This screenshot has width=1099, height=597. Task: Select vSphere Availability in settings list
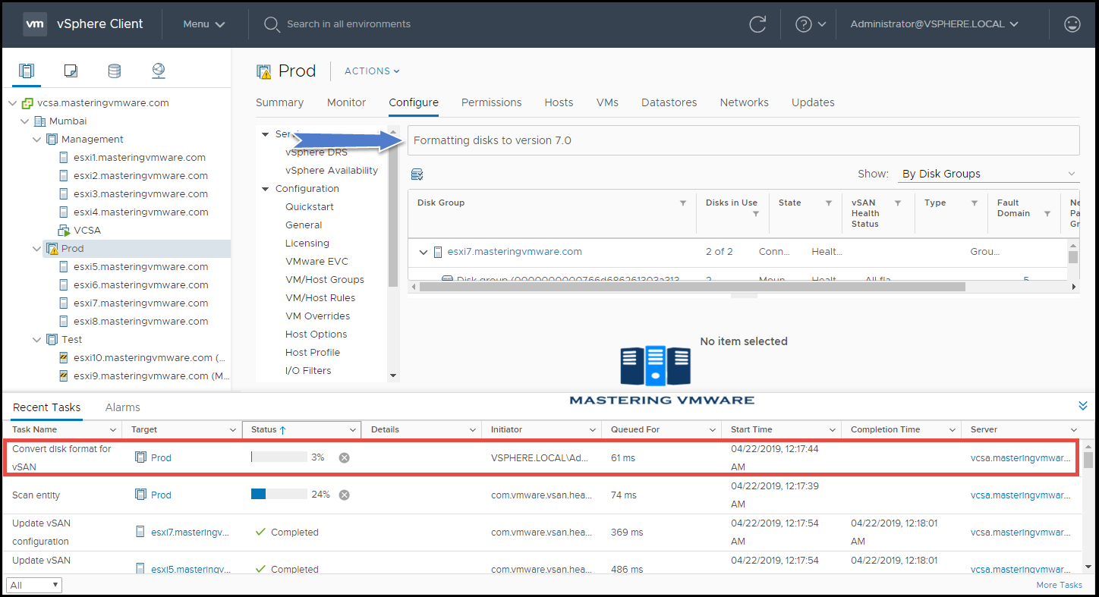click(x=332, y=171)
